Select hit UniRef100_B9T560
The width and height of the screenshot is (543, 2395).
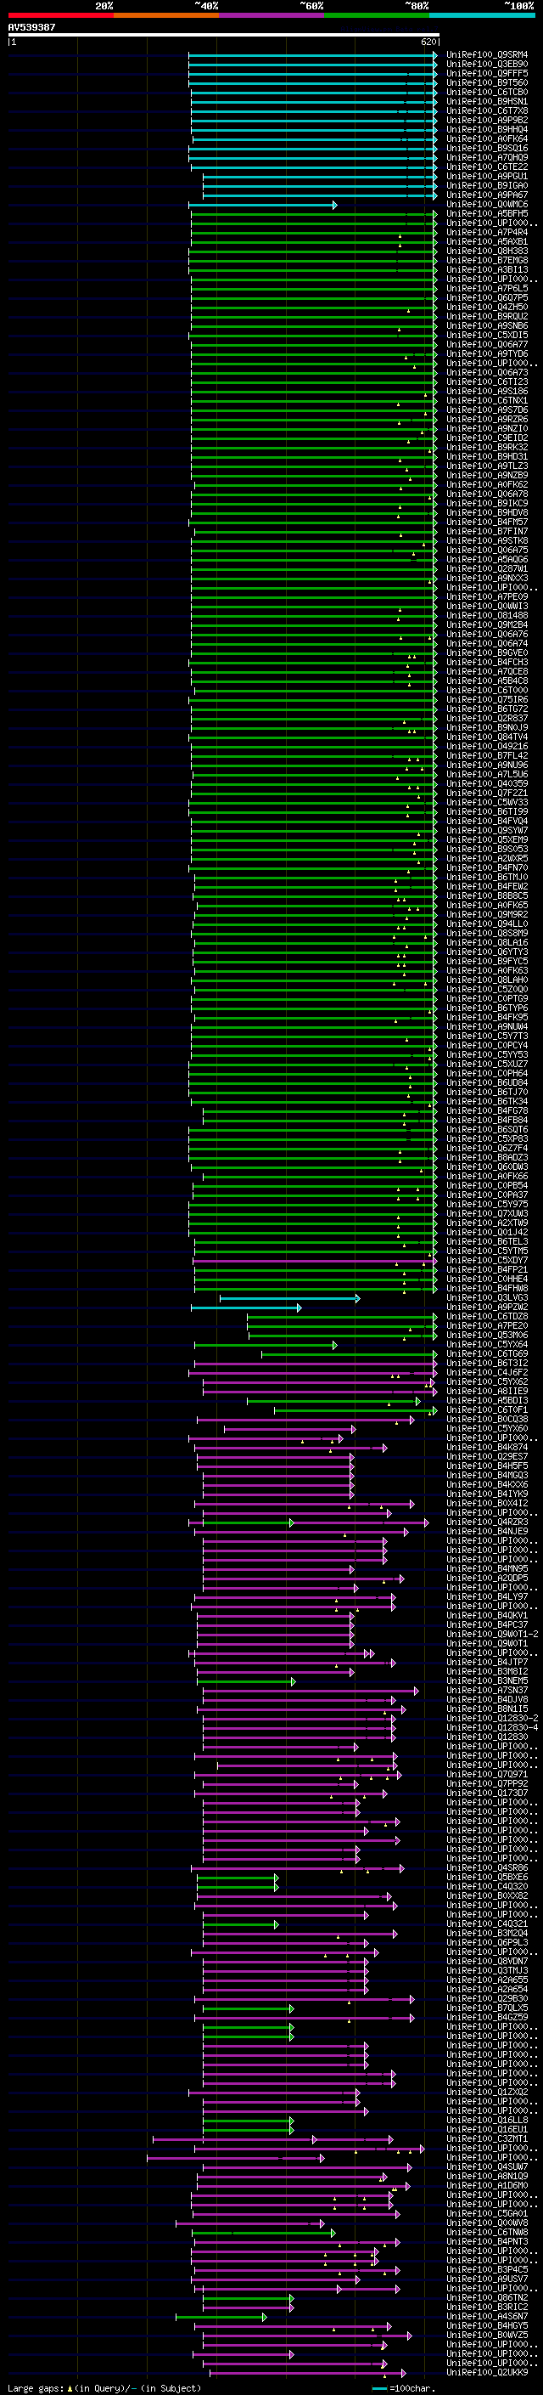(487, 82)
